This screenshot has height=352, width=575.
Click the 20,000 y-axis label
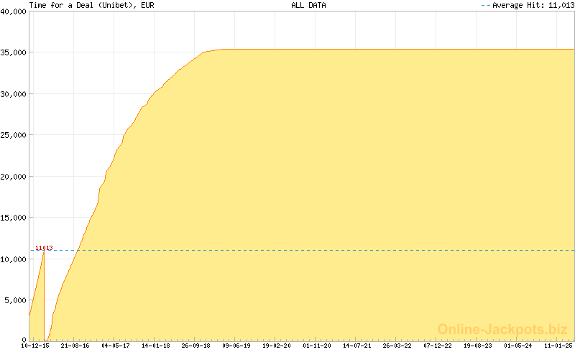(14, 176)
